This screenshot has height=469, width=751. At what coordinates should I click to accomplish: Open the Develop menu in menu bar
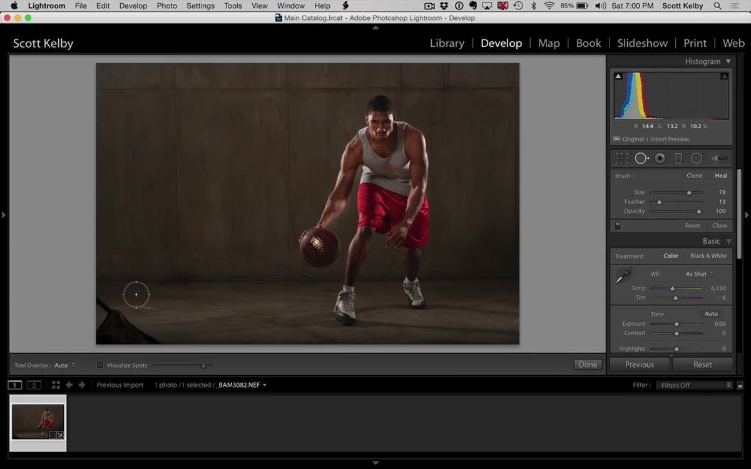click(133, 6)
